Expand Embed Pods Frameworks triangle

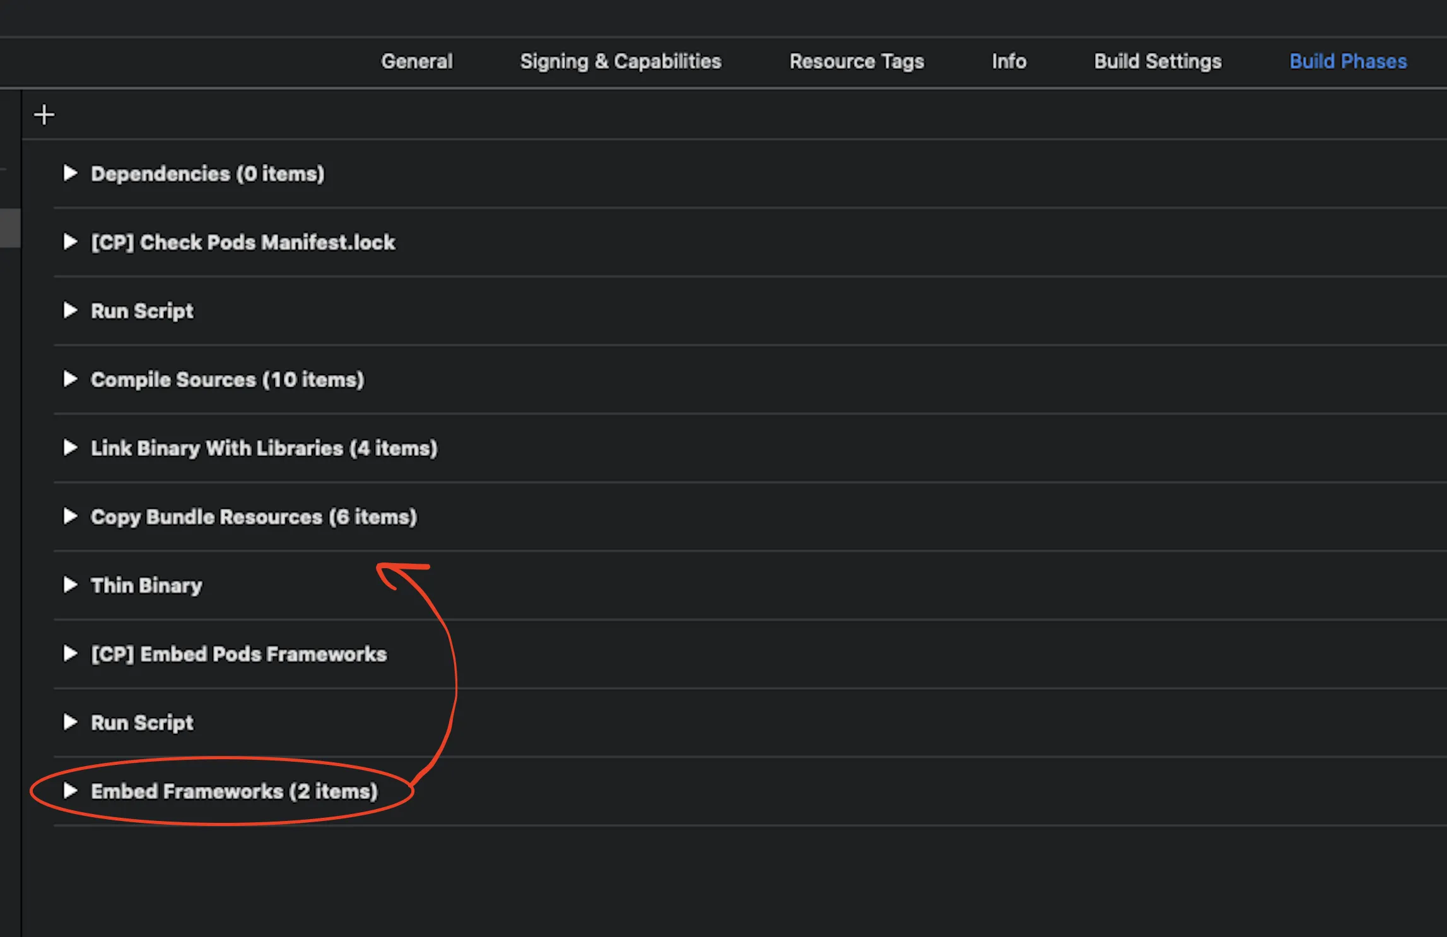click(70, 653)
